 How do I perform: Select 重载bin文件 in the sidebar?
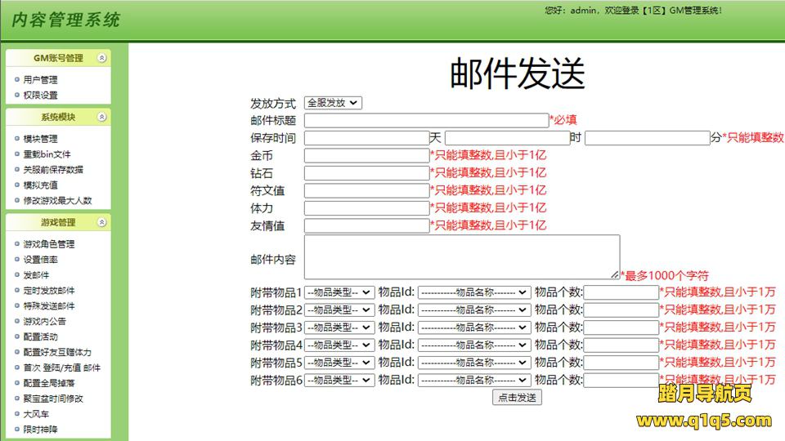pyautogui.click(x=47, y=154)
